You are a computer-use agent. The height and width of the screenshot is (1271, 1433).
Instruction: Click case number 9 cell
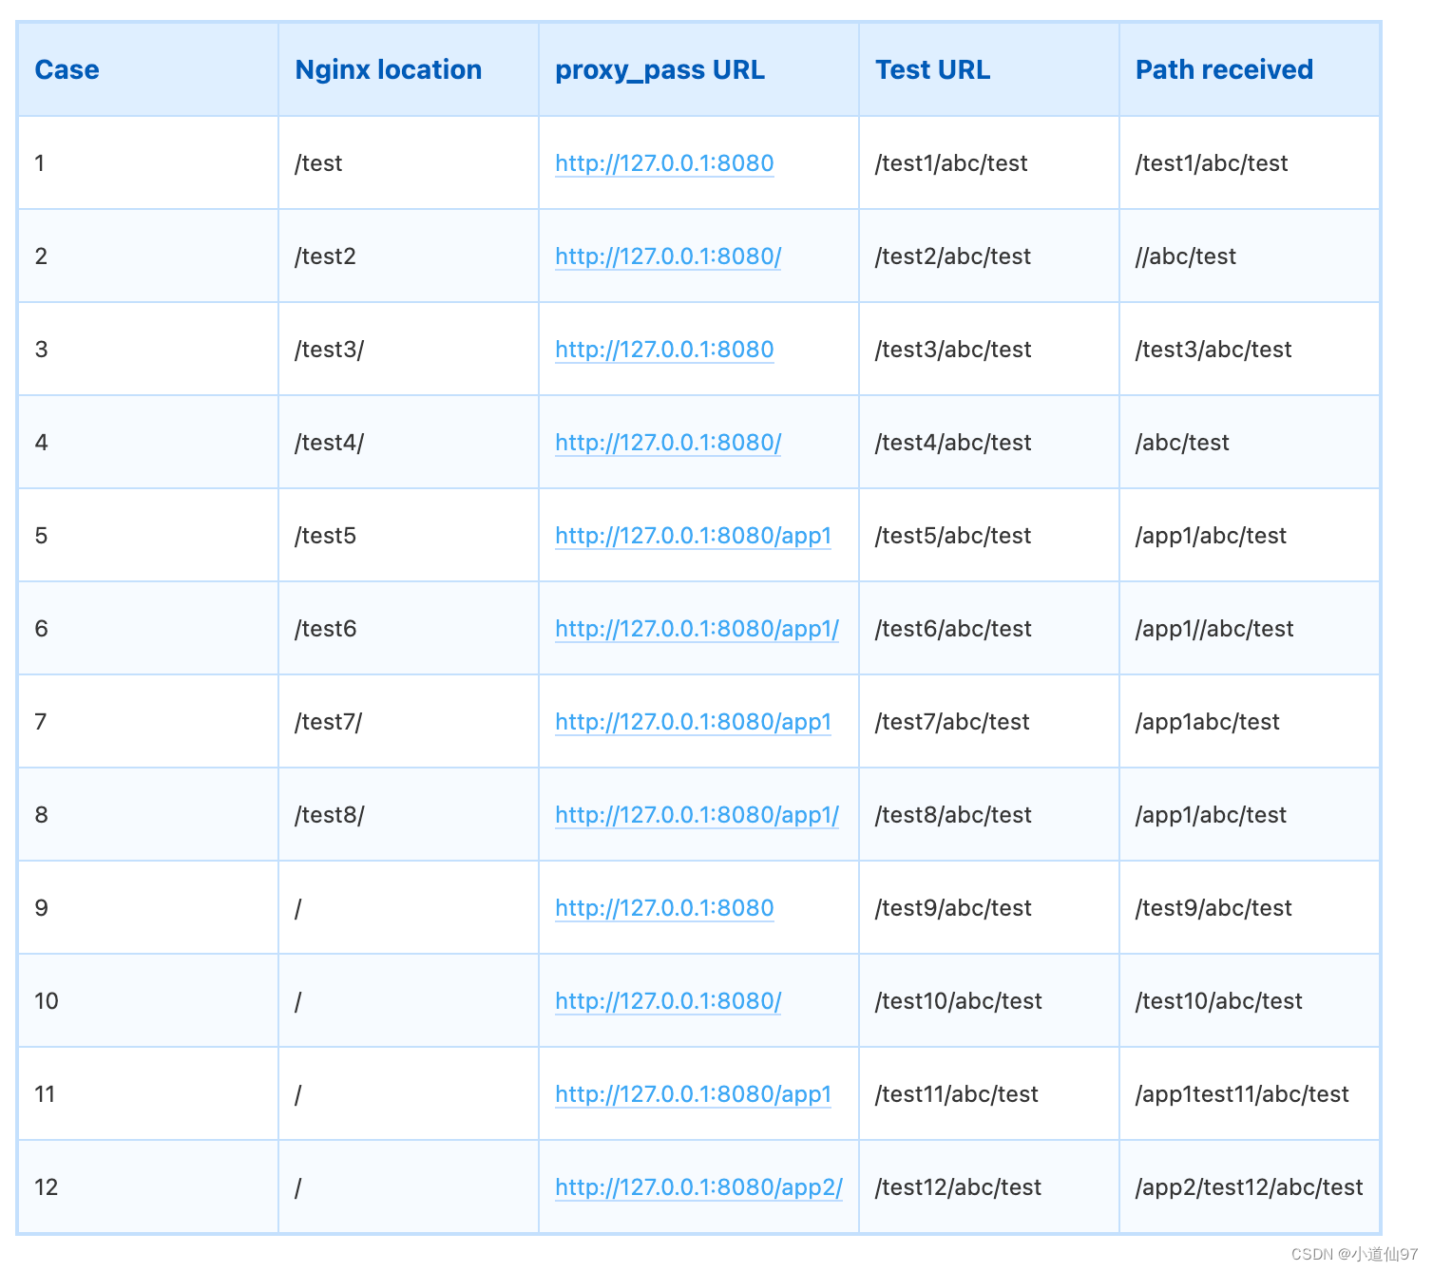pyautogui.click(x=148, y=908)
